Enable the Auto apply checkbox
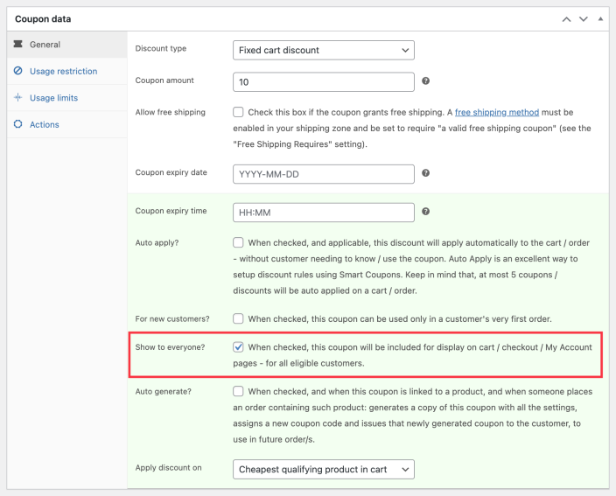The width and height of the screenshot is (616, 496). tap(239, 242)
